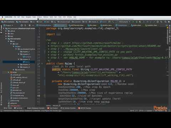Click the src item in navigation bar
Viewport: 171px width, 128px height.
[x=32, y=22]
